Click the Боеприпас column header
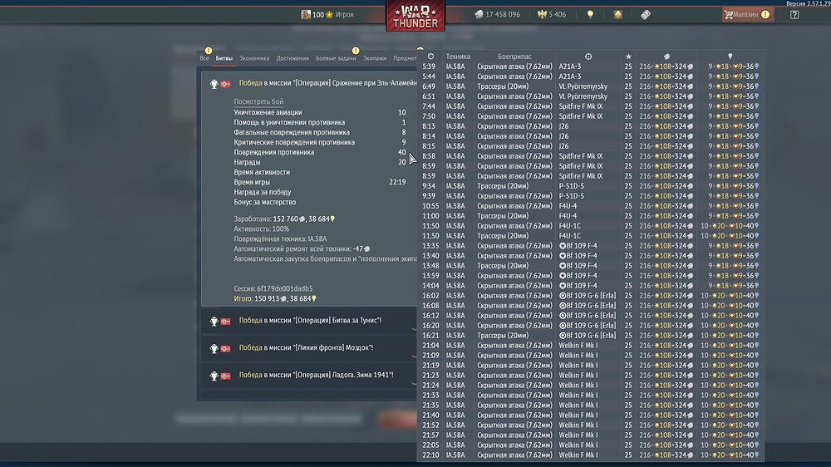This screenshot has height=467, width=831. 514,57
